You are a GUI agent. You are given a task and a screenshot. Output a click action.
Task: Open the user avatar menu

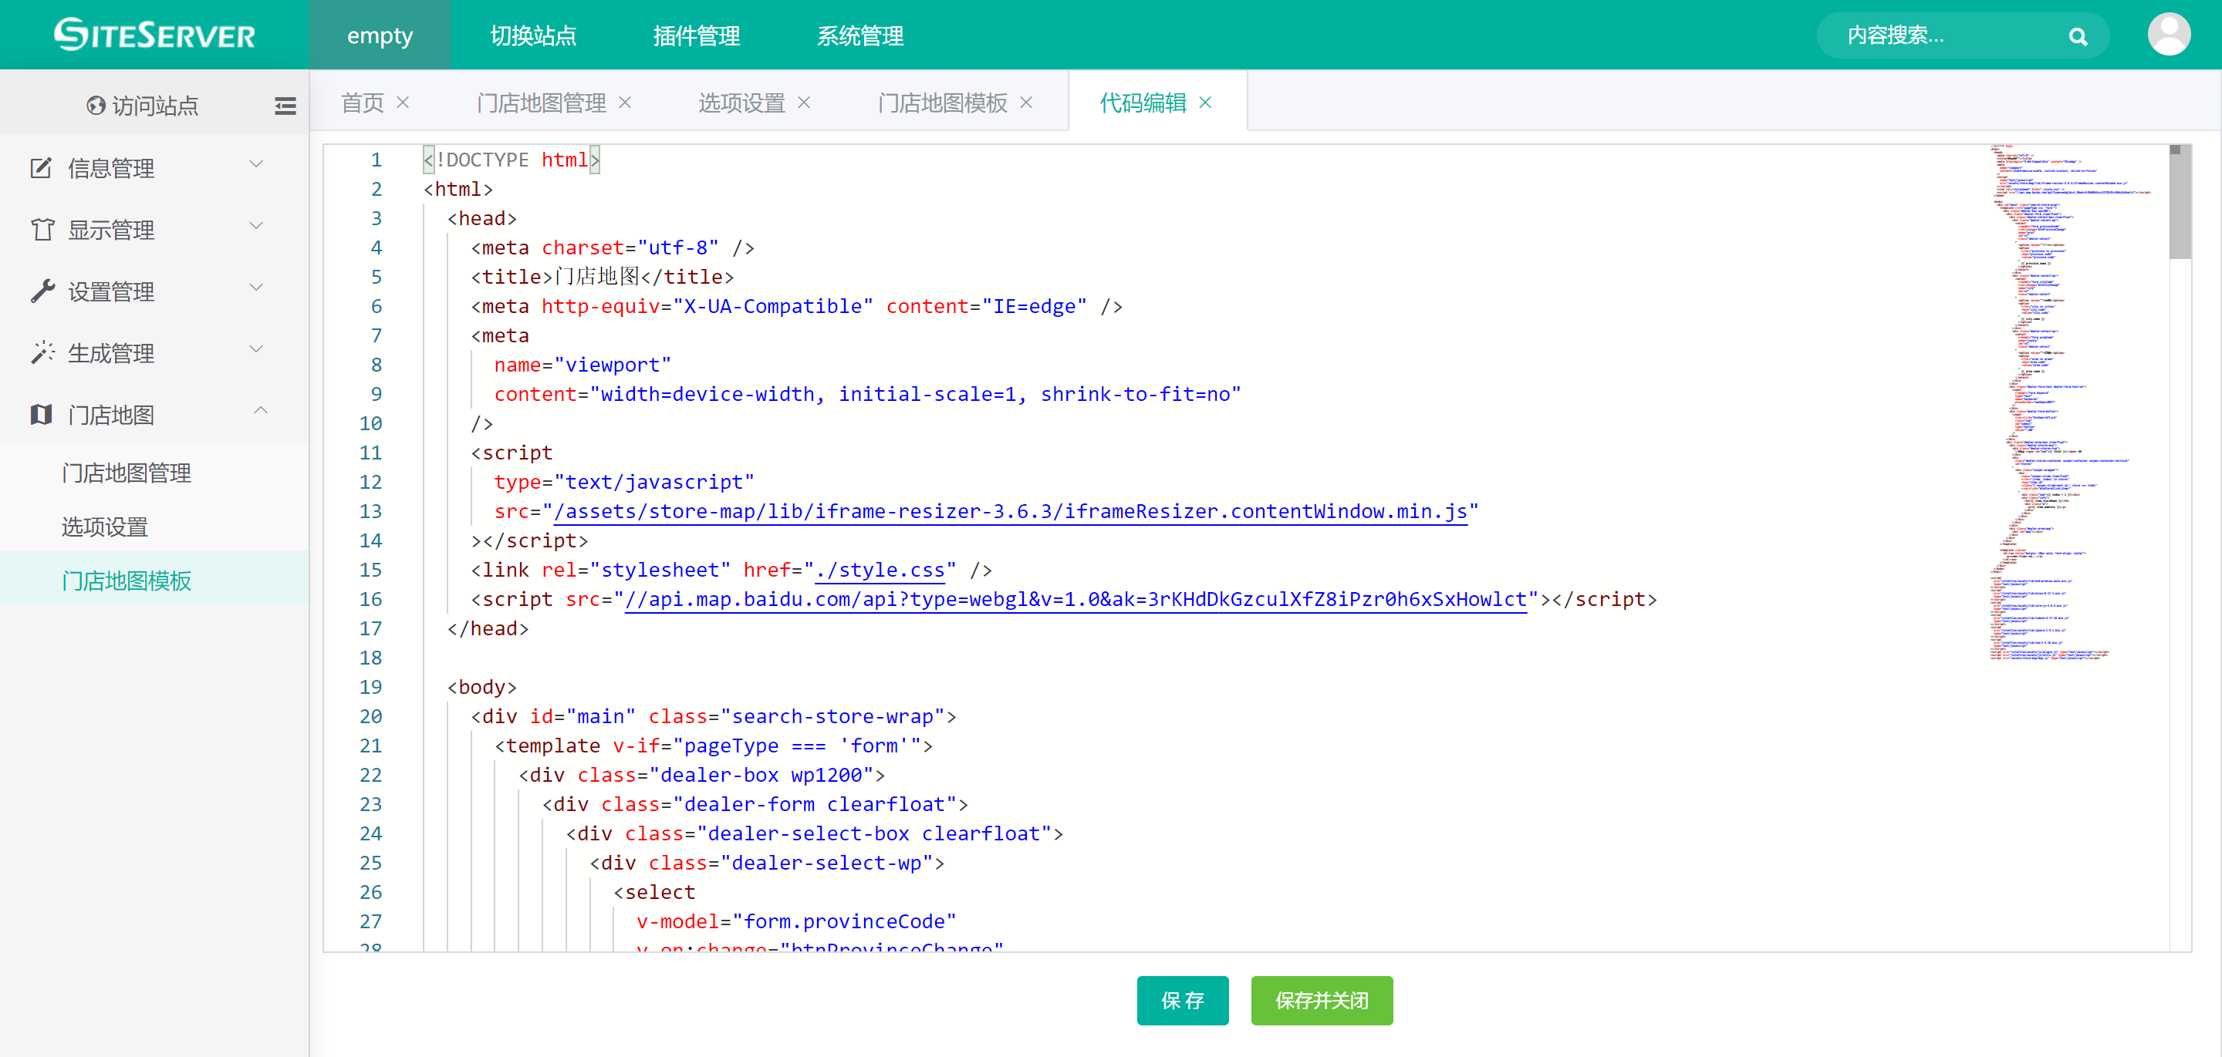2168,35
